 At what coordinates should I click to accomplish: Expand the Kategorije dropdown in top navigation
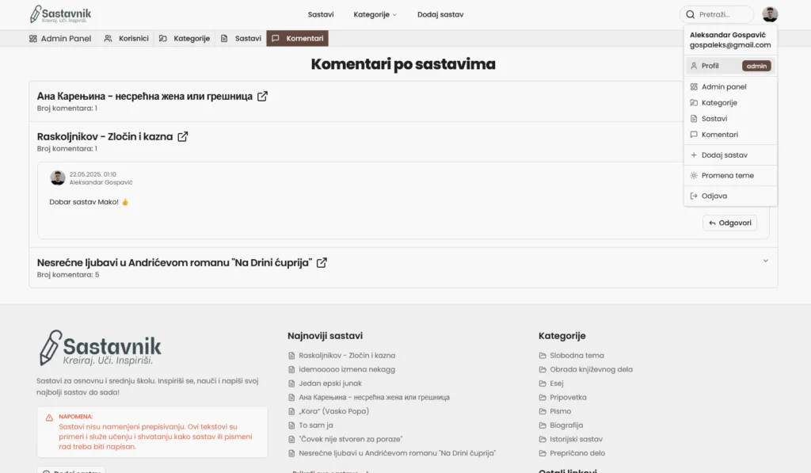click(x=375, y=14)
